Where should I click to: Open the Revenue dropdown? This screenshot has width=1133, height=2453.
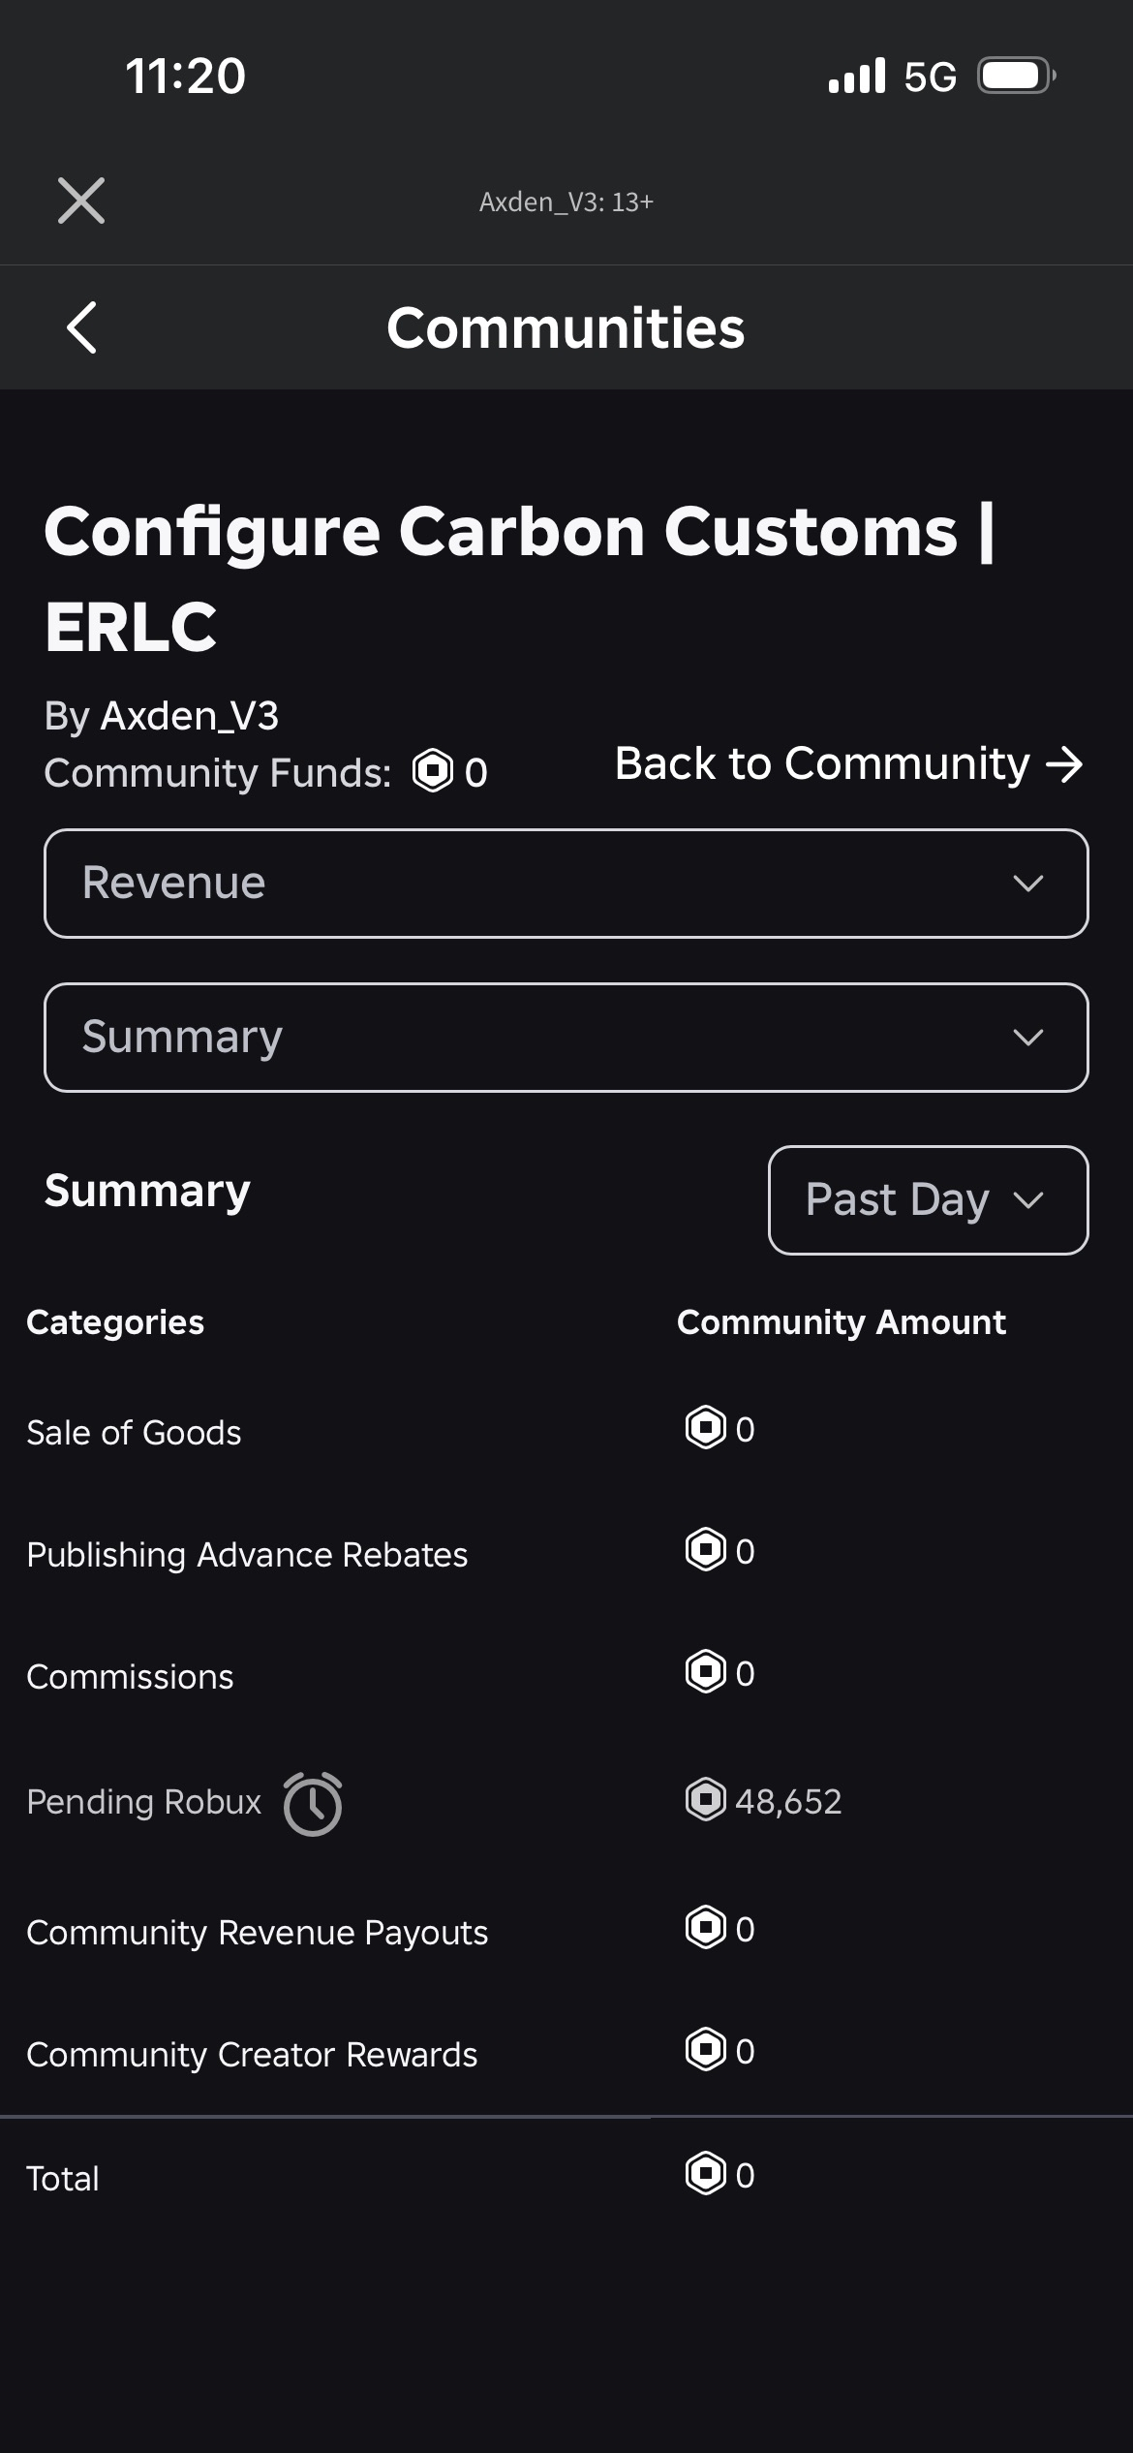coord(566,884)
